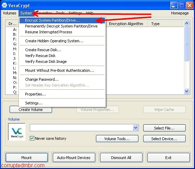Select drive letter N: in list
Image resolution: width=195 pixels, height=169 pixels.
point(15,78)
